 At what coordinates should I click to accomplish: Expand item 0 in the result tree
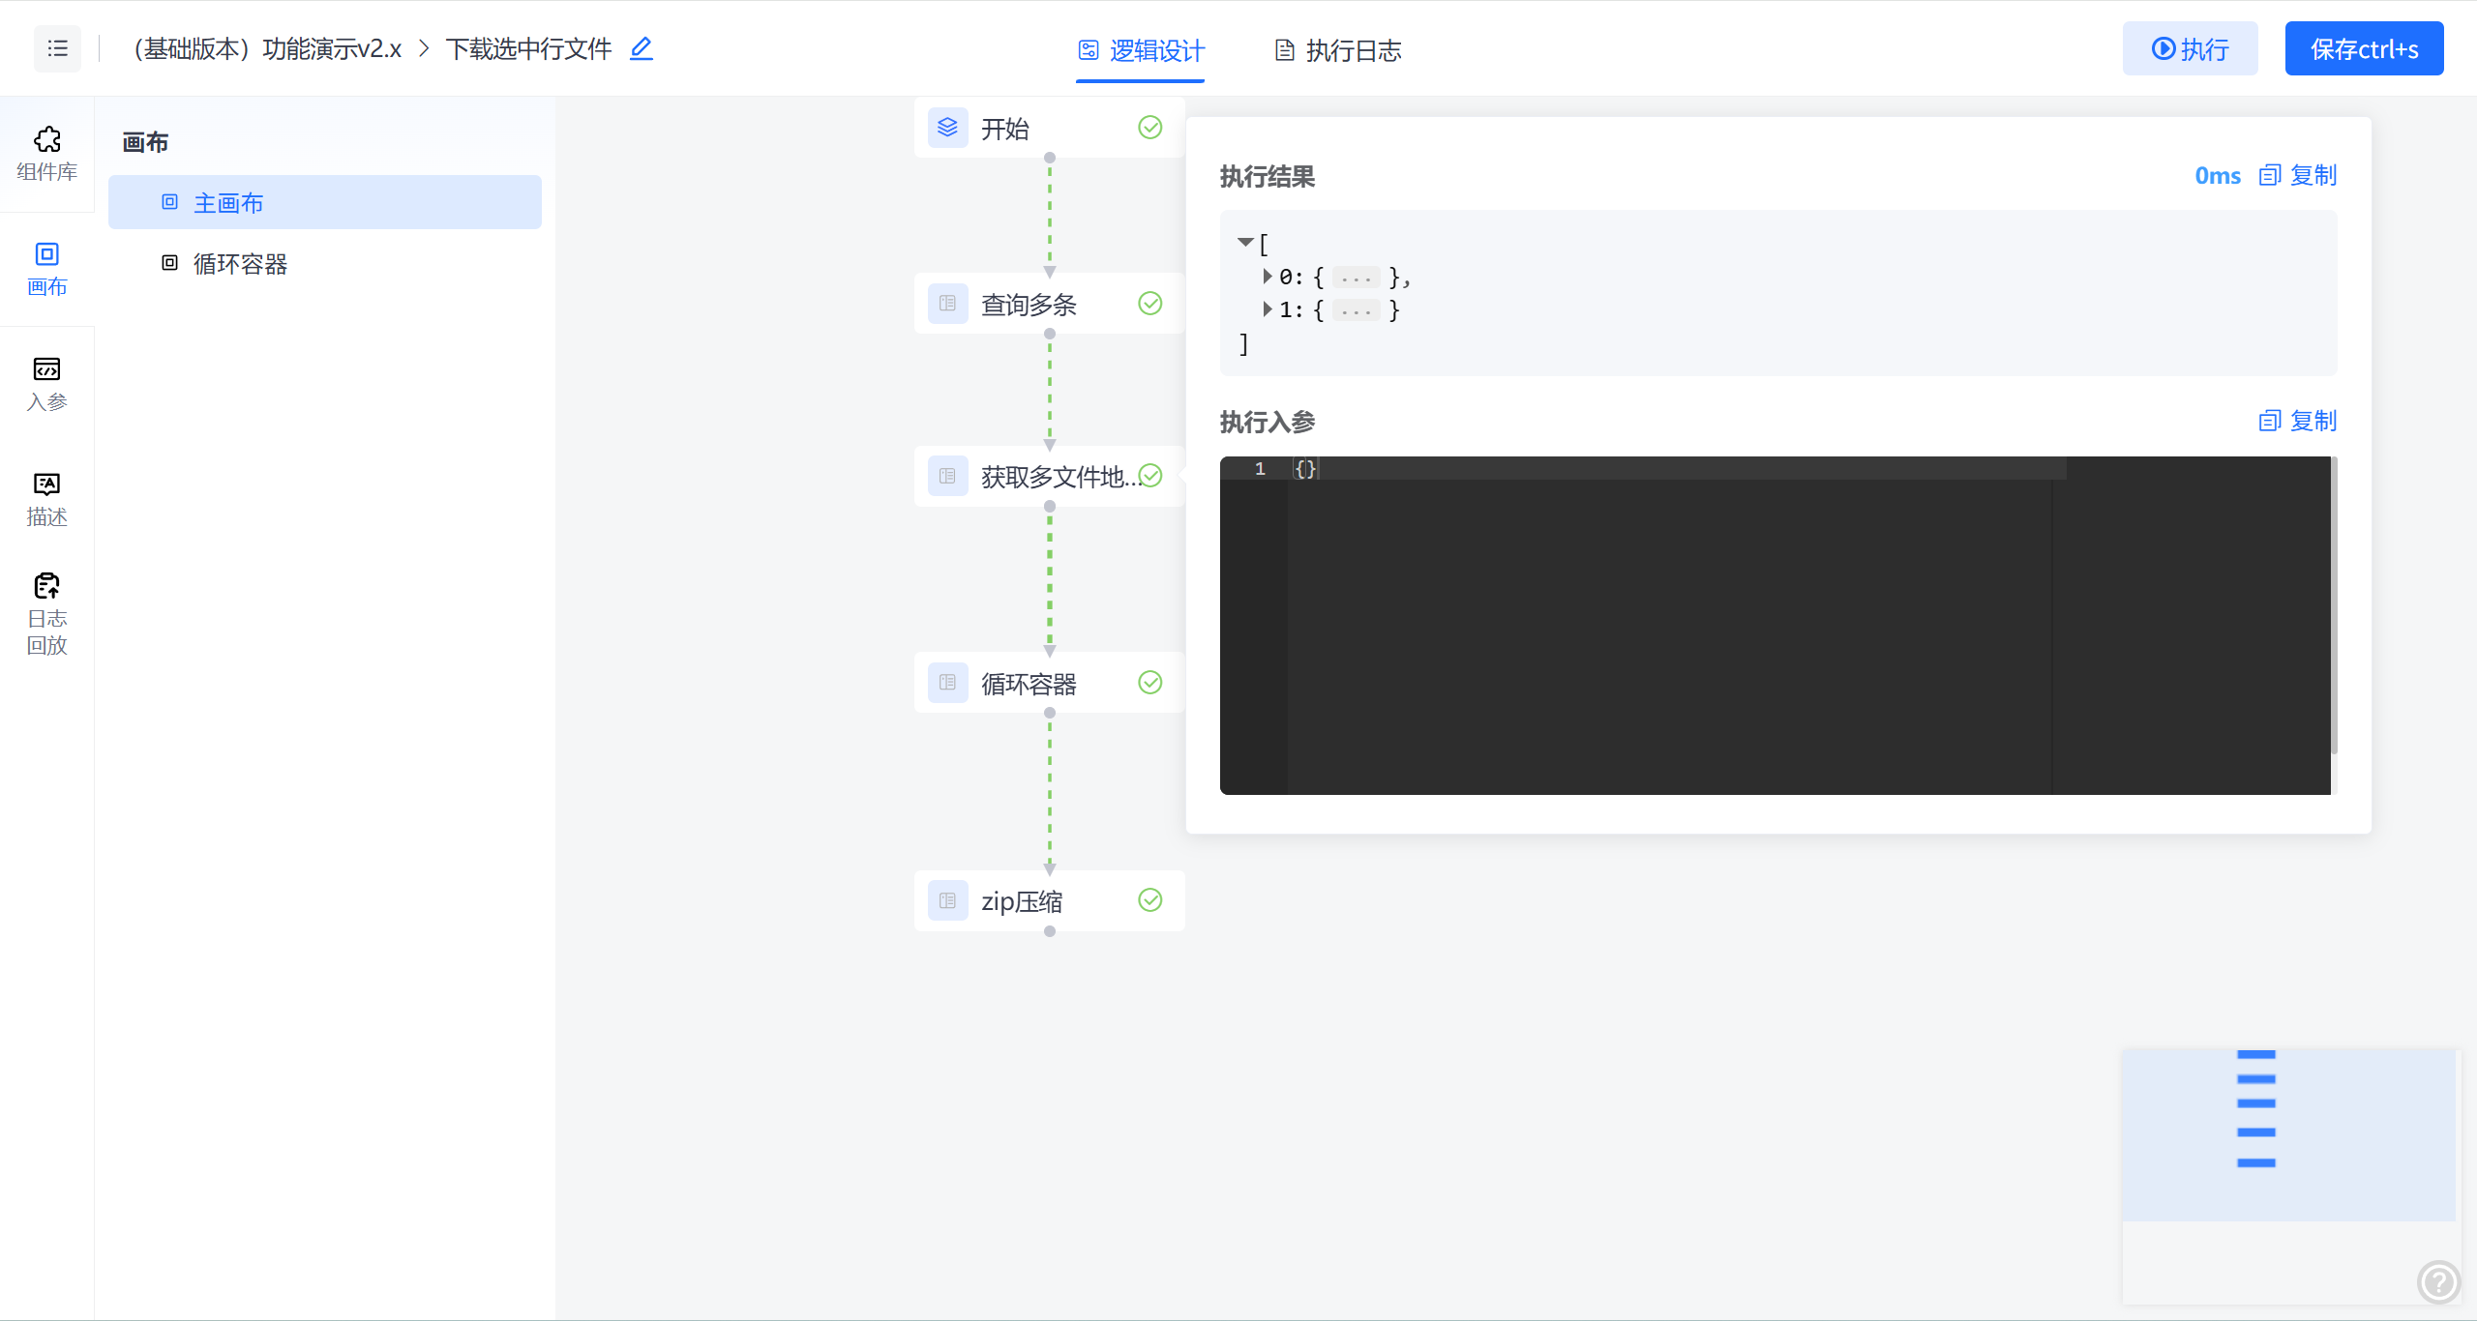pyautogui.click(x=1267, y=277)
